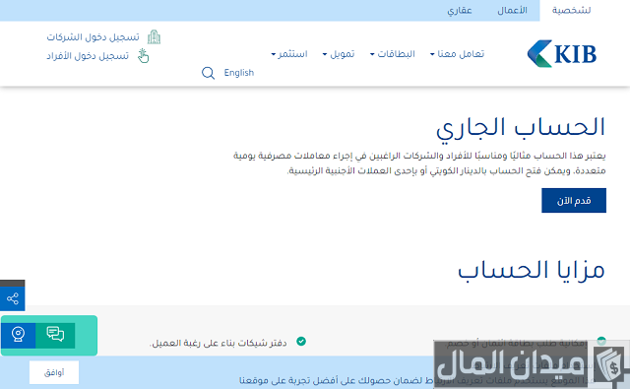Click the قدم الآن apply button
630x389 pixels.
pos(574,200)
